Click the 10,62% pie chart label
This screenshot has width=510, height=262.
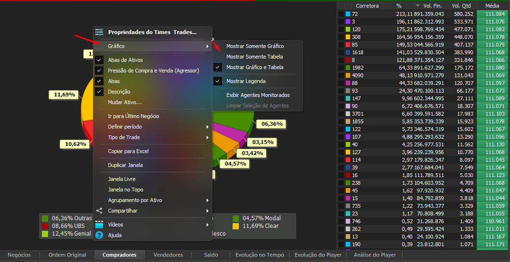[x=75, y=144]
